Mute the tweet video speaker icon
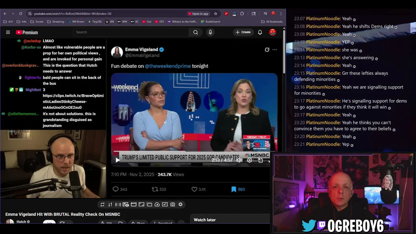Image resolution: width=416 pixels, height=234 pixels. click(239, 160)
